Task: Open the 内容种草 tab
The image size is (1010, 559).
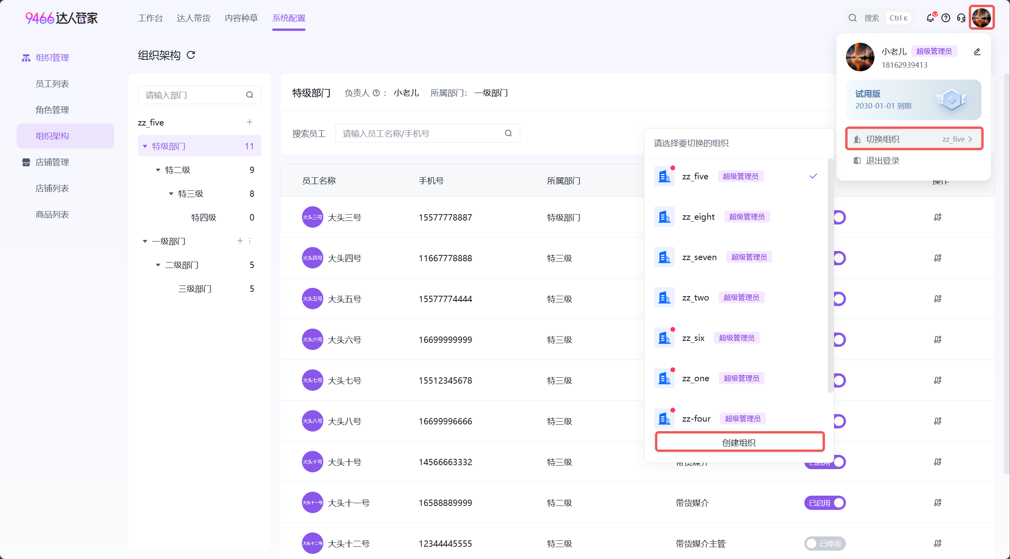Action: 241,18
